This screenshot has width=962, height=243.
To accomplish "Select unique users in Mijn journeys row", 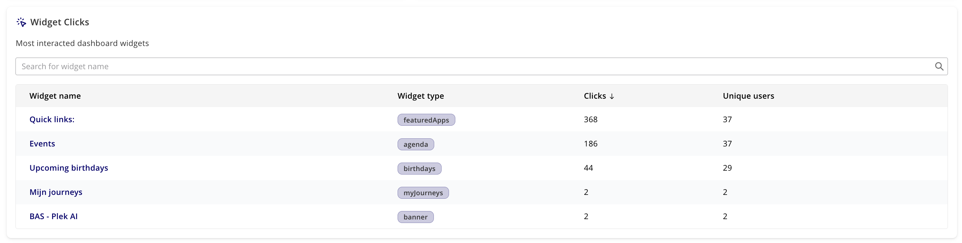I will 725,192.
